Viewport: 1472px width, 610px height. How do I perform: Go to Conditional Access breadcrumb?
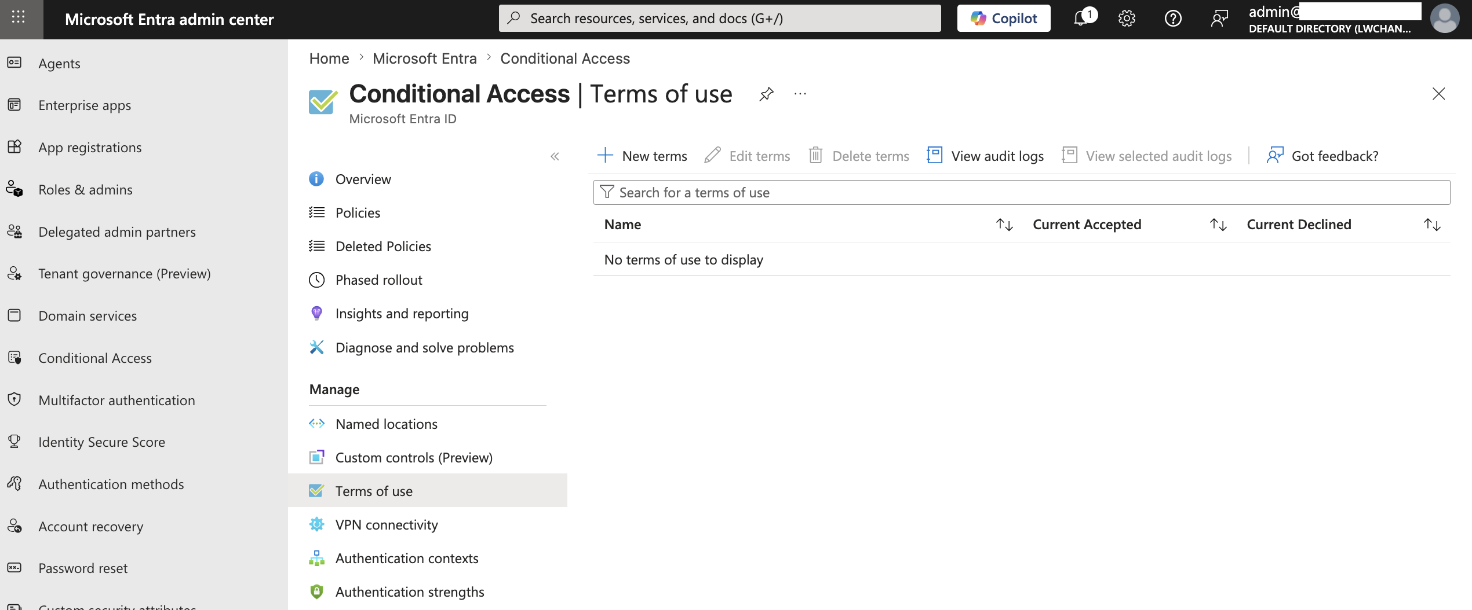point(565,58)
